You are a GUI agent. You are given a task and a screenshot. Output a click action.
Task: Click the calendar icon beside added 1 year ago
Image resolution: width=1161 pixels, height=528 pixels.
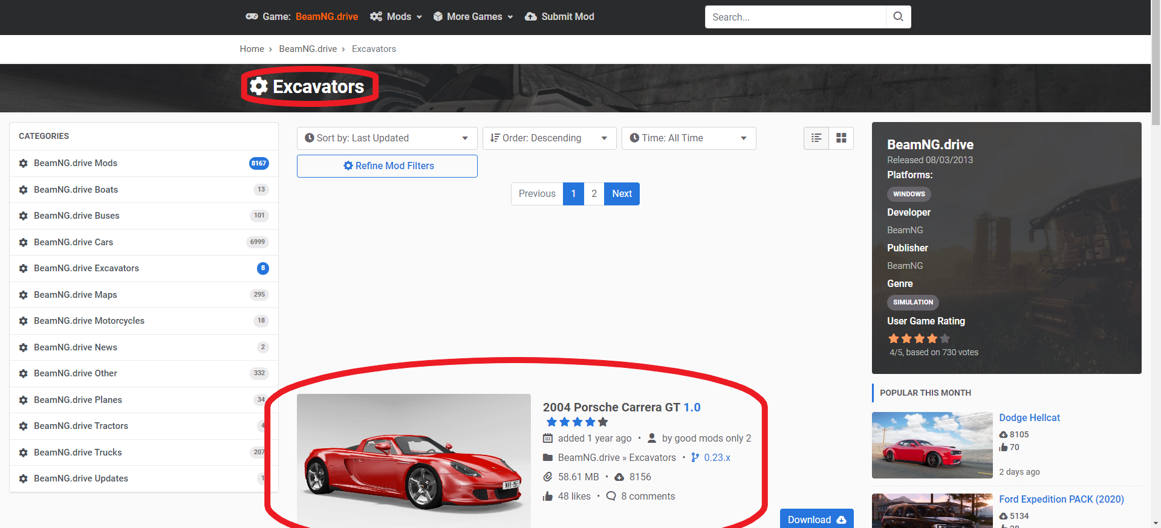click(x=548, y=438)
